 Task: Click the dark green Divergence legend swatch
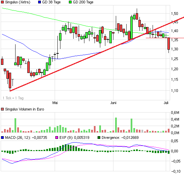click(x=99, y=138)
